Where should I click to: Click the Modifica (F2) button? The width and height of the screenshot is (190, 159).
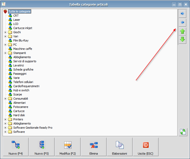click(68, 147)
